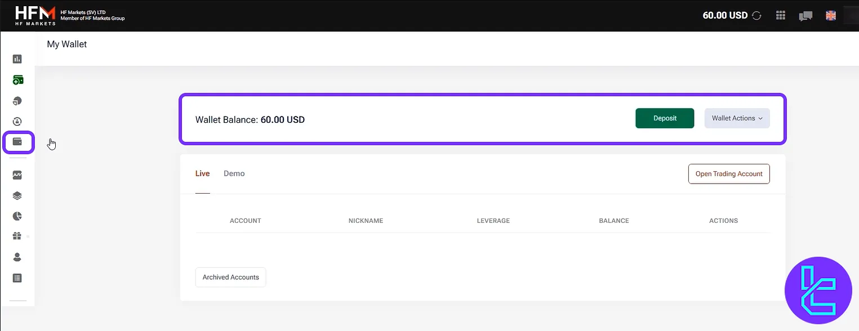Viewport: 859px width, 331px height.
Task: Select the pie chart sidebar icon
Action: click(17, 216)
